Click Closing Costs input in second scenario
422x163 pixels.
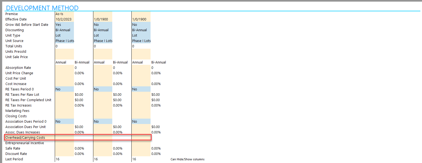103,116
